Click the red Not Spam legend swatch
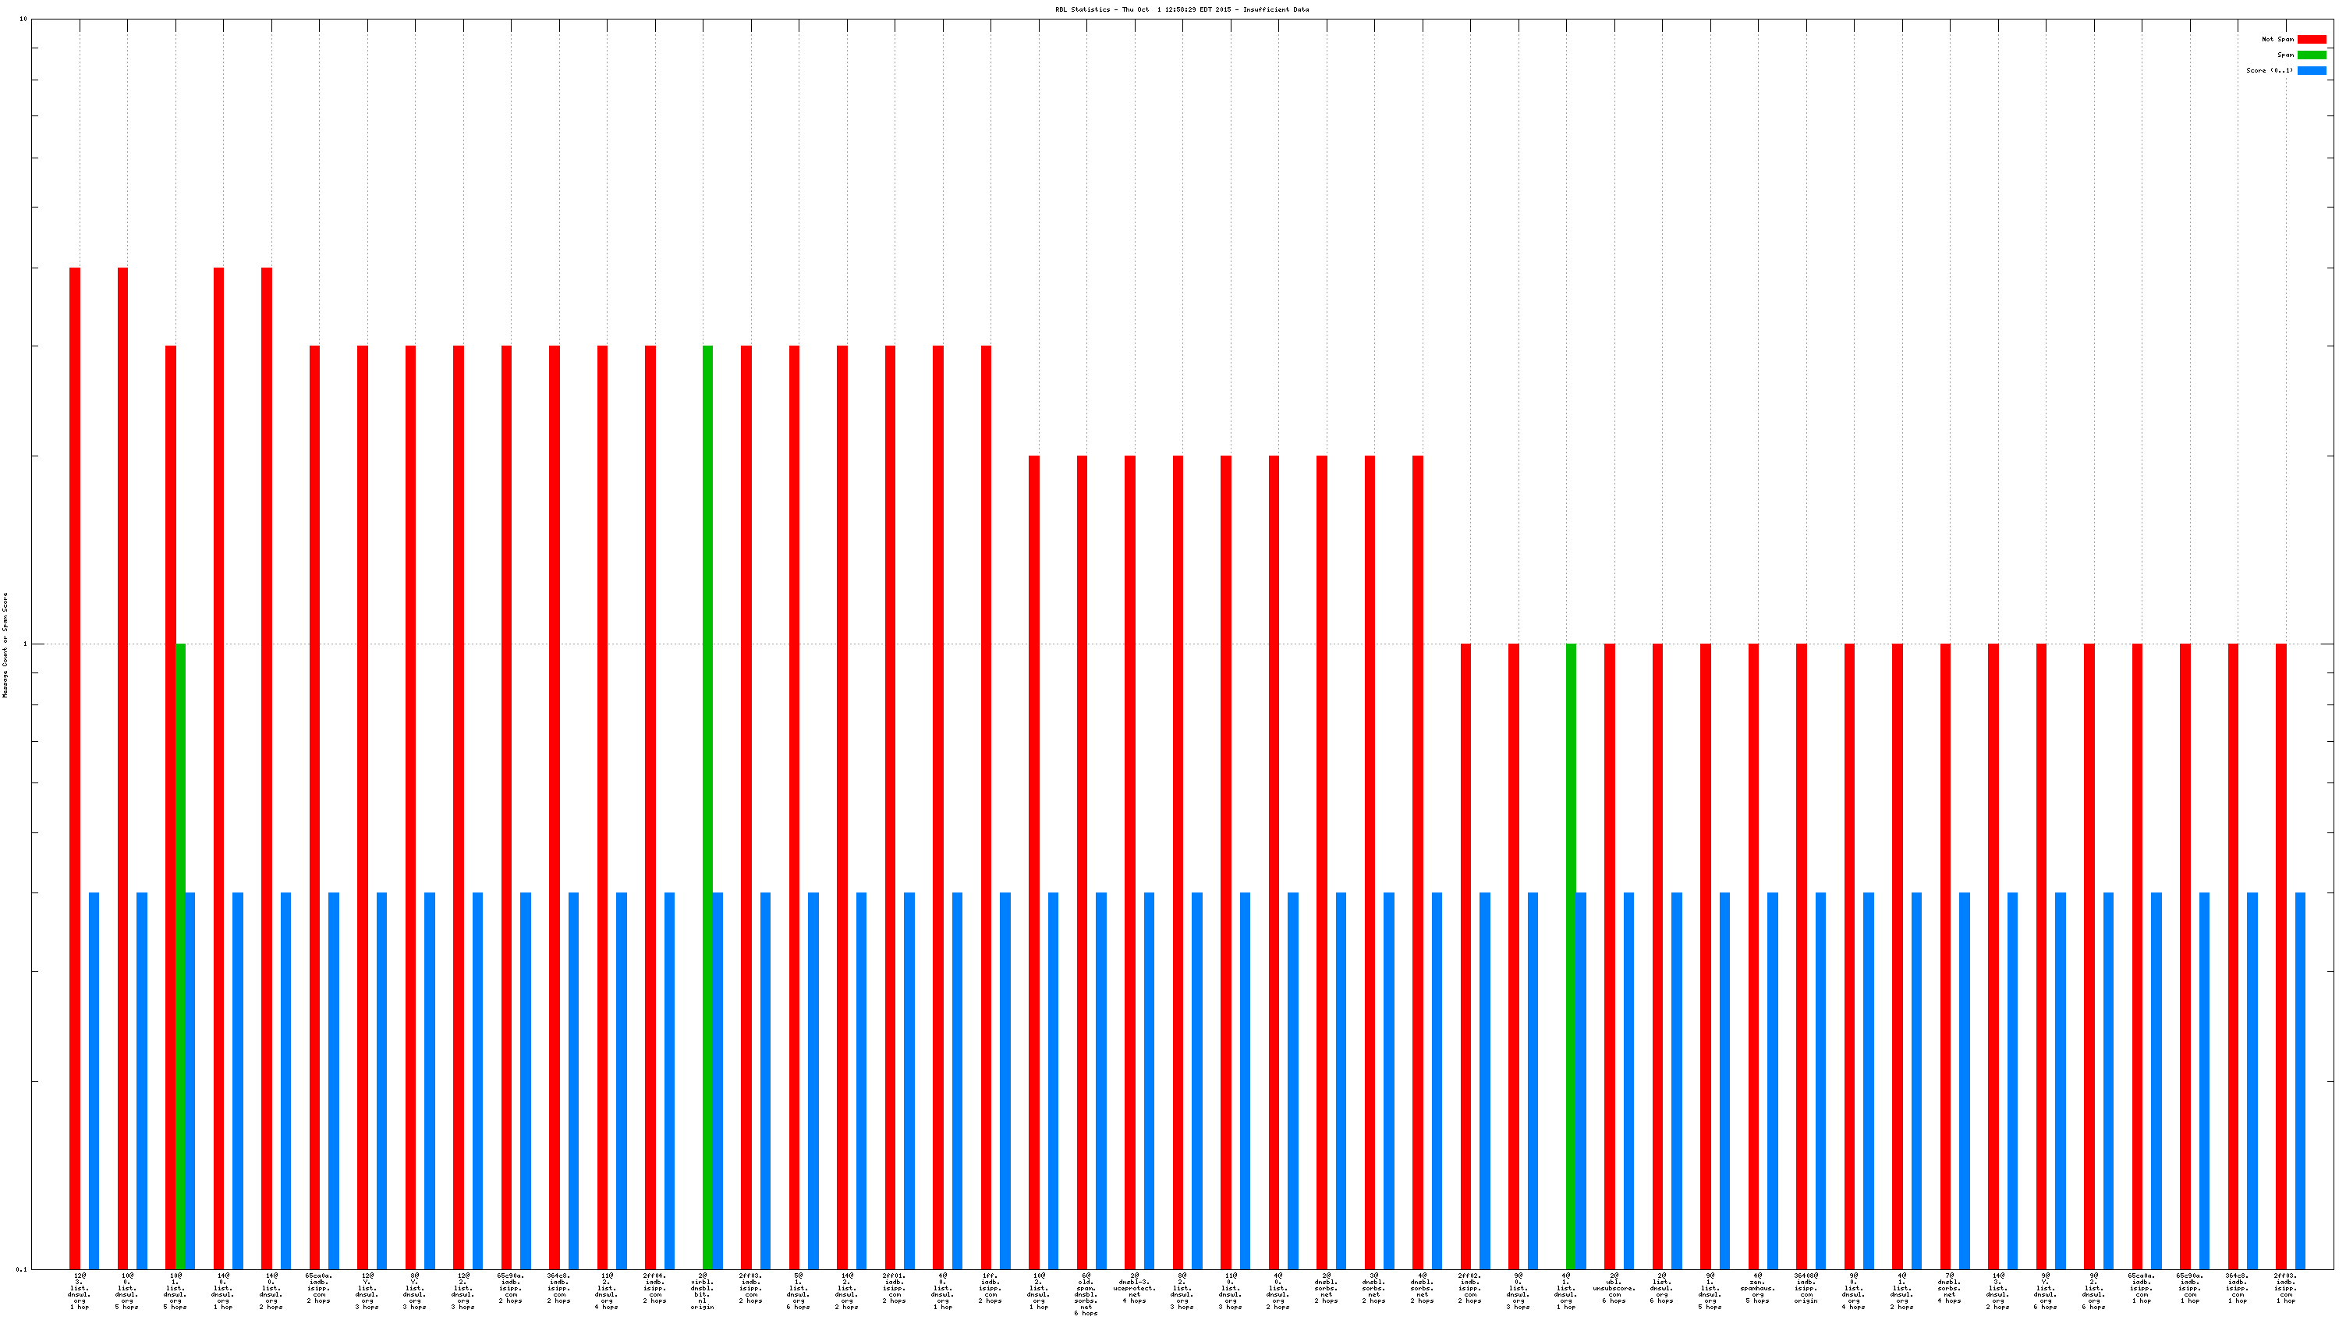 [x=2312, y=39]
